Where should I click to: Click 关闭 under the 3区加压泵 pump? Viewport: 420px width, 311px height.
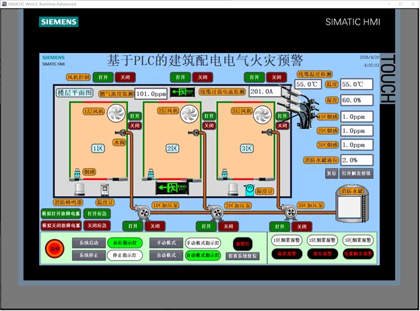302,226
